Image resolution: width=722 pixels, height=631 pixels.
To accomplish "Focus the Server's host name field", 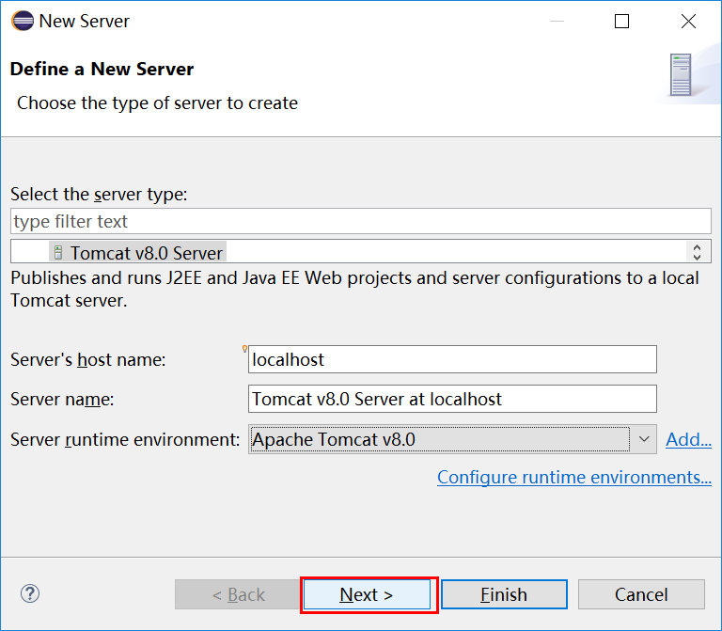I will (x=452, y=359).
